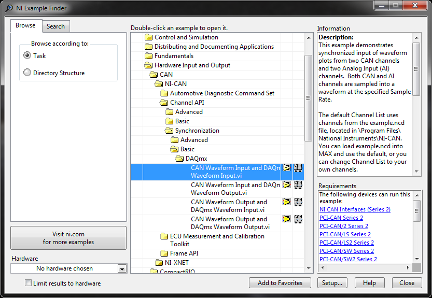The image size is (432, 298).
Task: Open the PCI-CAN/LS2 Series 2 link
Action: click(346, 243)
